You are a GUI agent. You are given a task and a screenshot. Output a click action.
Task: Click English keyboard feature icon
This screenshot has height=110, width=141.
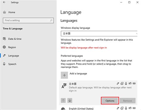134,108
